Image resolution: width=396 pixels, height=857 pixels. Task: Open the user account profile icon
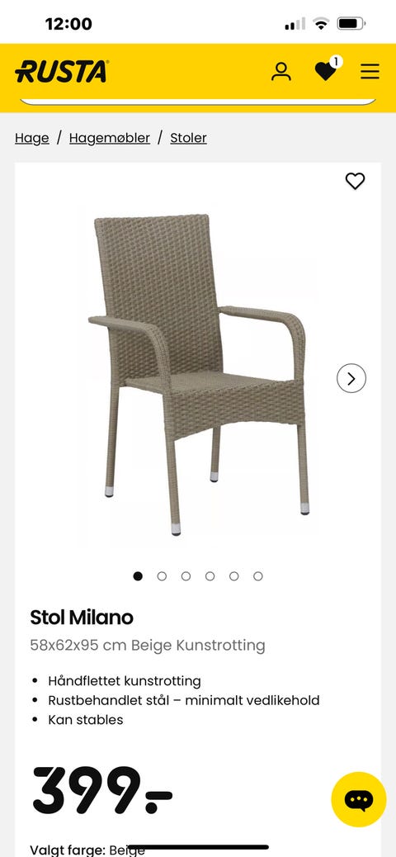click(281, 72)
